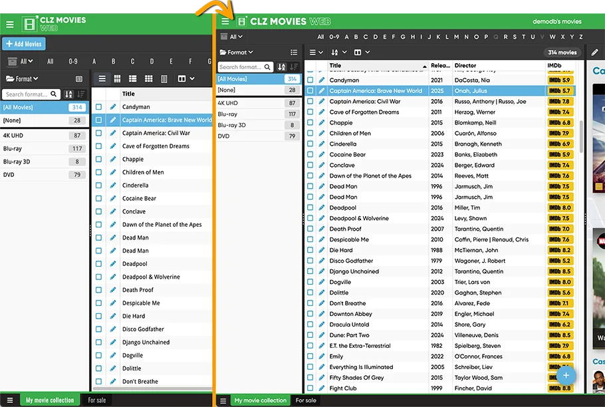Toggle count sort icon in left folder panel
Image resolution: width=605 pixels, height=407 pixels.
81,94
